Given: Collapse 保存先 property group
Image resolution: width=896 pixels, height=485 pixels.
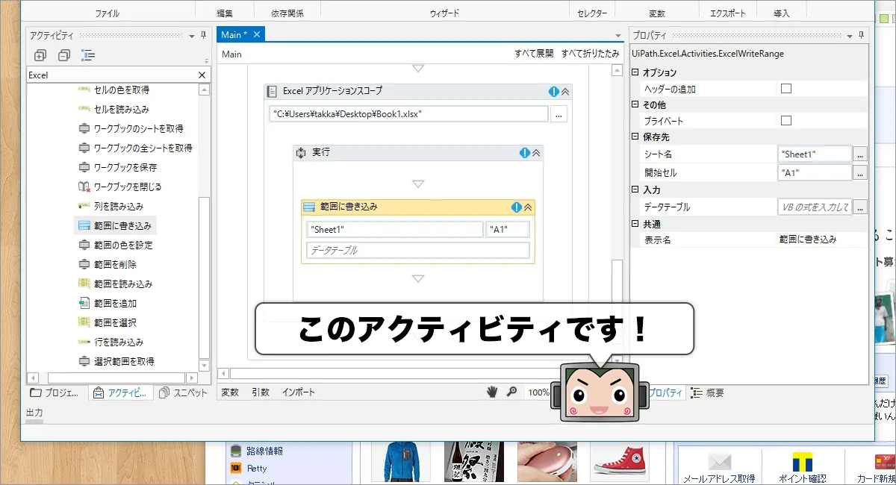Looking at the screenshot, I should point(635,137).
